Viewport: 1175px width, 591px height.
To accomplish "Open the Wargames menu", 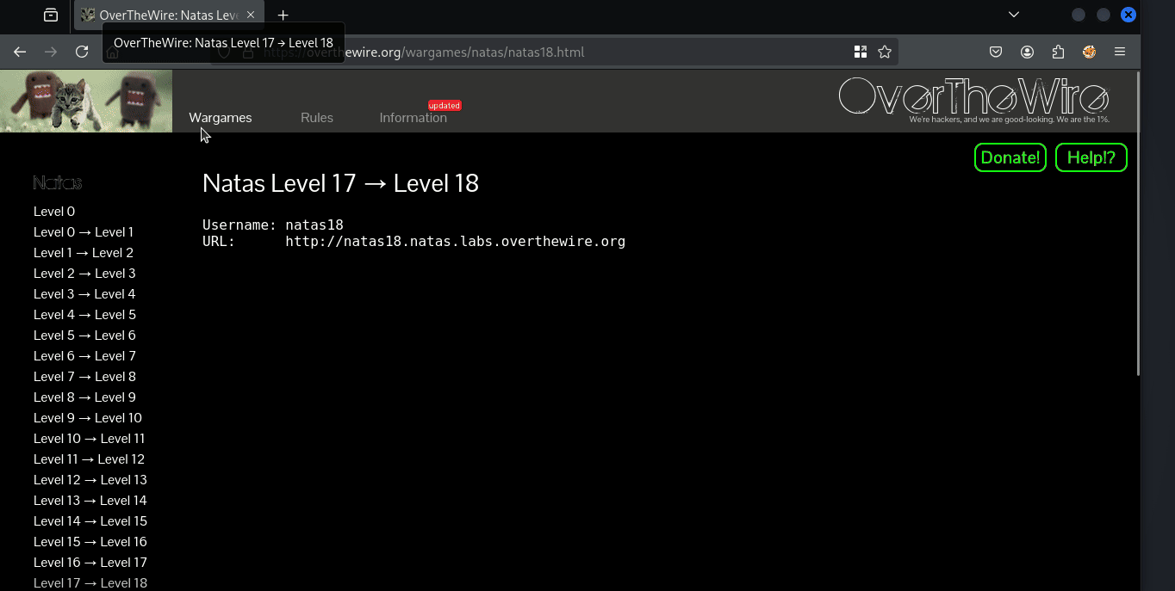I will click(221, 118).
